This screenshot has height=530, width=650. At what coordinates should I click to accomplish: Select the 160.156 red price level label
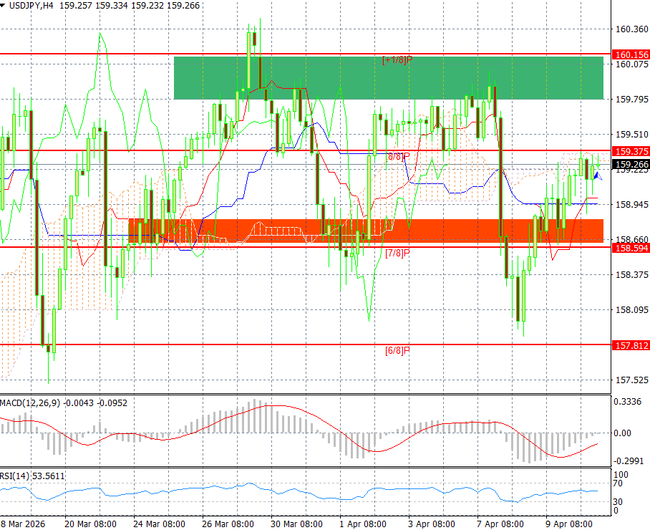[631, 54]
